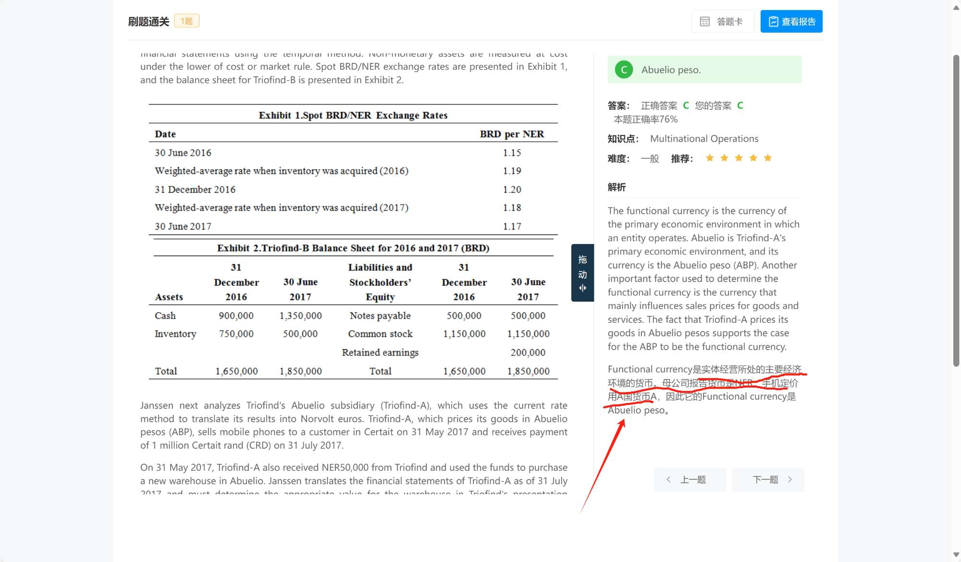This screenshot has height=562, width=961.
Task: Click the left chevron for previous question
Action: tap(668, 479)
